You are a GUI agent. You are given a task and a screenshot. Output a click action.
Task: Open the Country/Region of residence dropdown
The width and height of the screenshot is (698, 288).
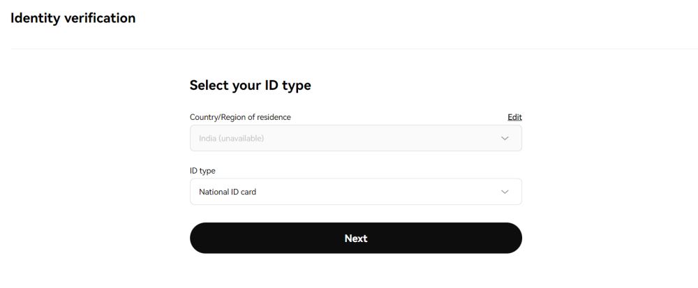pos(355,139)
